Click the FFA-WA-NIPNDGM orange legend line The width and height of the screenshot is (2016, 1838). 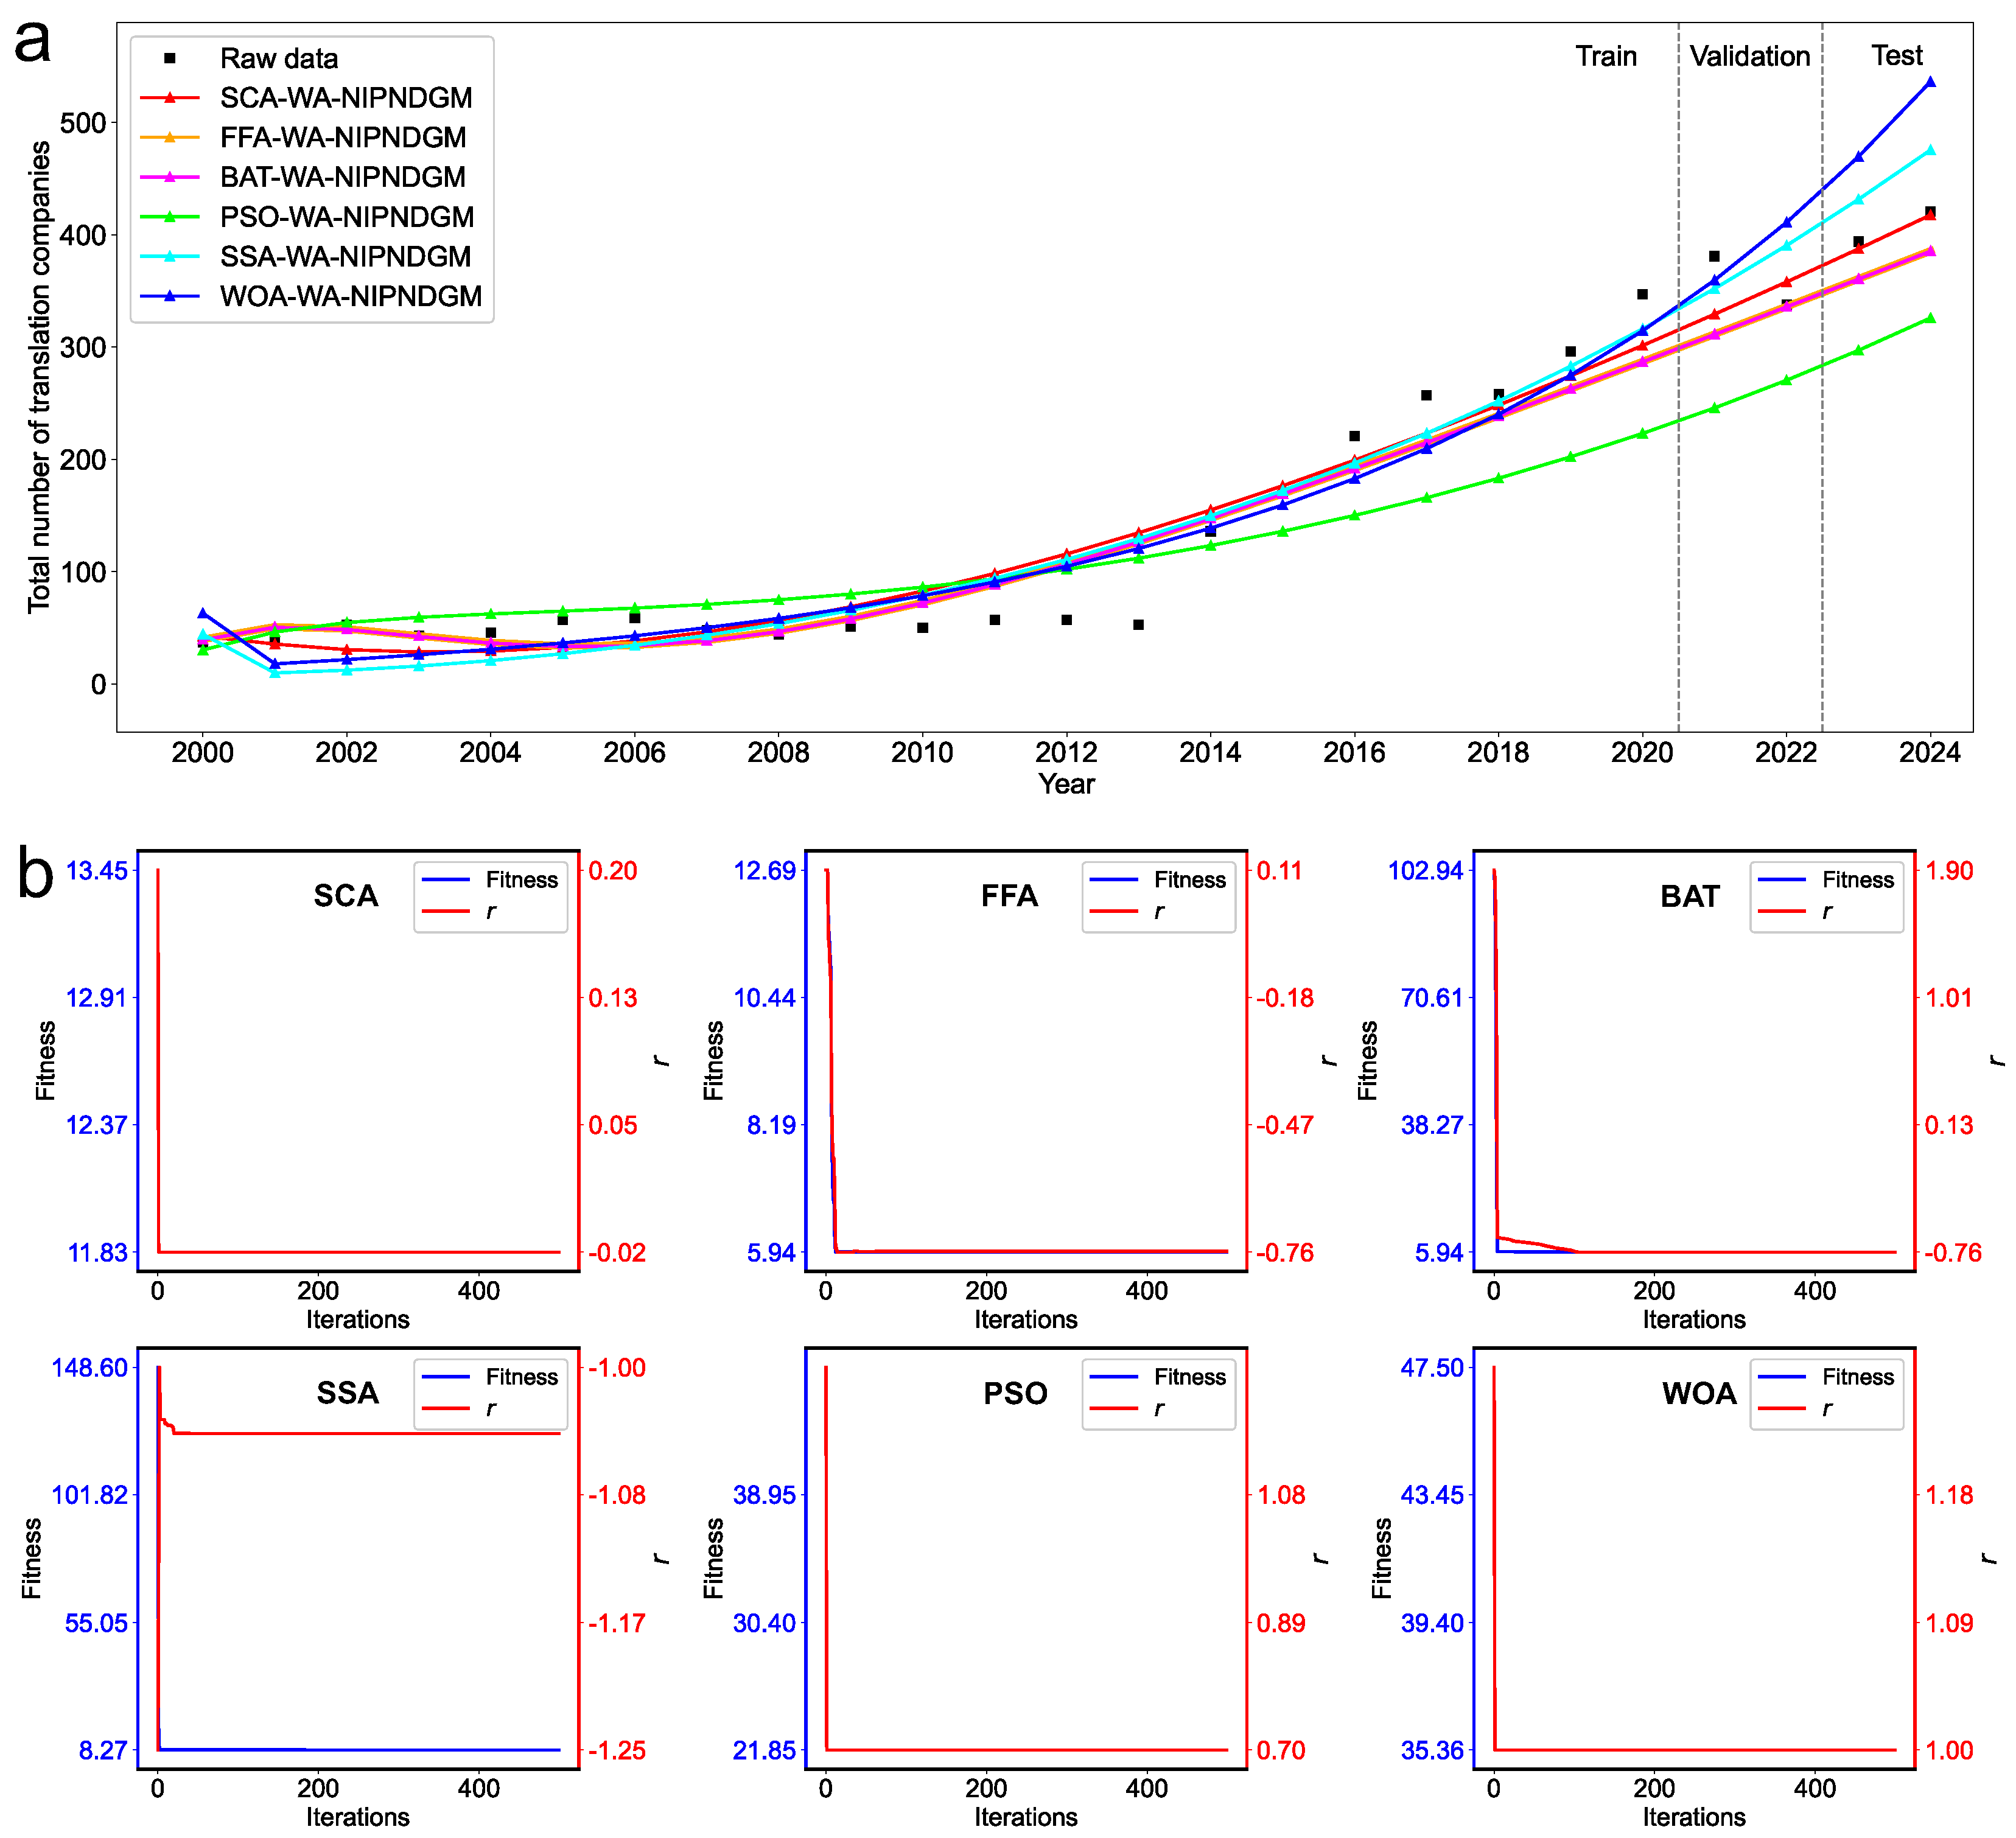[x=170, y=138]
